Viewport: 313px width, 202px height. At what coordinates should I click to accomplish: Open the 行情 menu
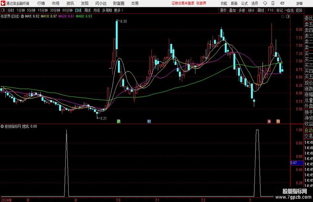(x=41, y=3)
